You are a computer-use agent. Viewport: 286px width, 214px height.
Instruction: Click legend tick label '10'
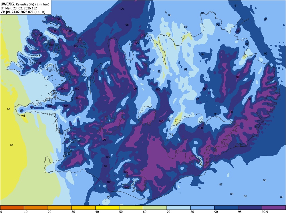tap(26, 212)
